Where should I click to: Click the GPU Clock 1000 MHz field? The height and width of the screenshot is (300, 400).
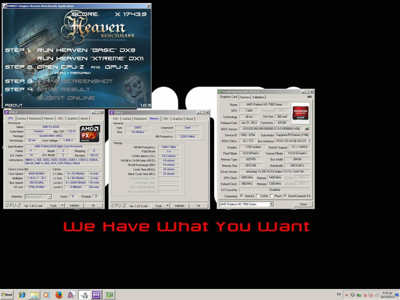click(x=247, y=177)
